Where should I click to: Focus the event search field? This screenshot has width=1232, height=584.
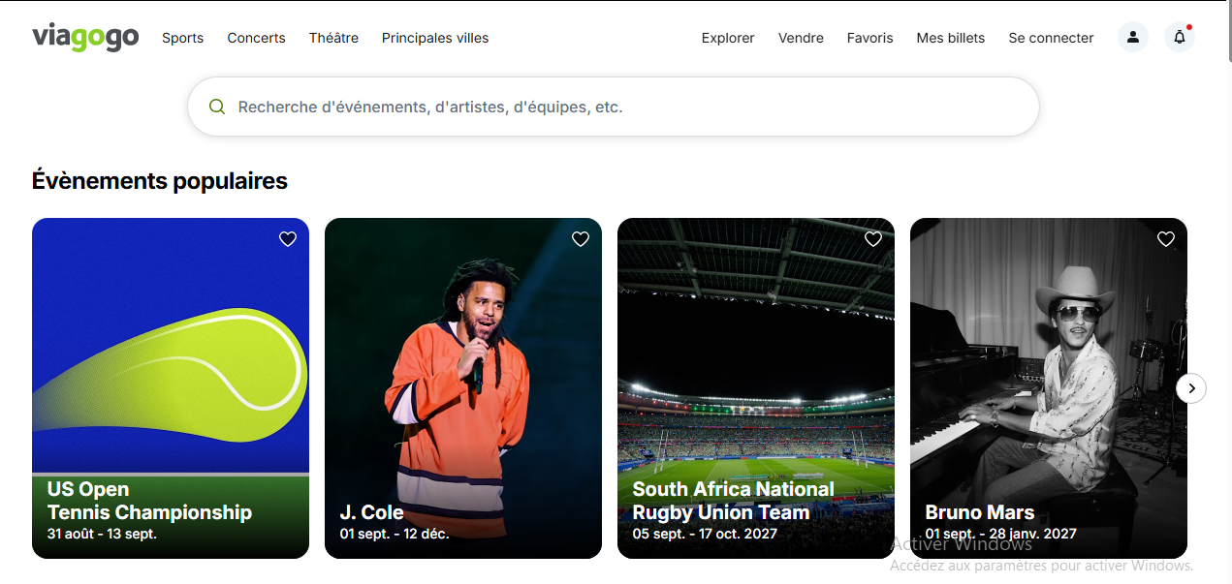[x=614, y=107]
